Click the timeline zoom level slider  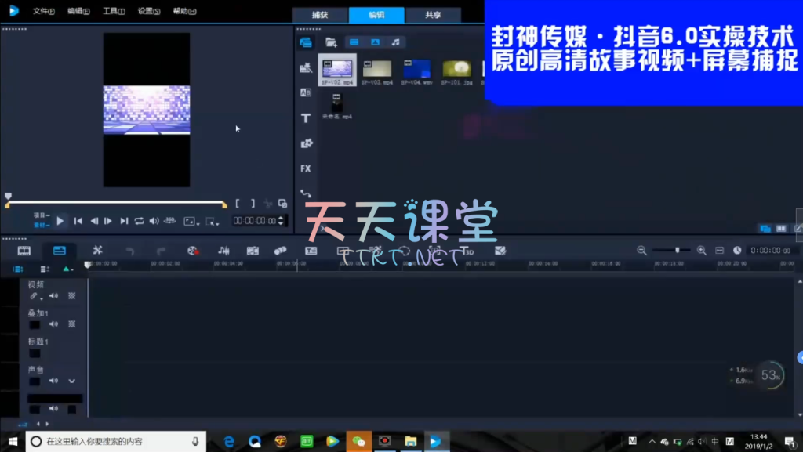pos(677,251)
